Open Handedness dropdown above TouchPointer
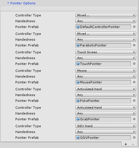The width and height of the screenshot is (139, 148). [x=106, y=58]
